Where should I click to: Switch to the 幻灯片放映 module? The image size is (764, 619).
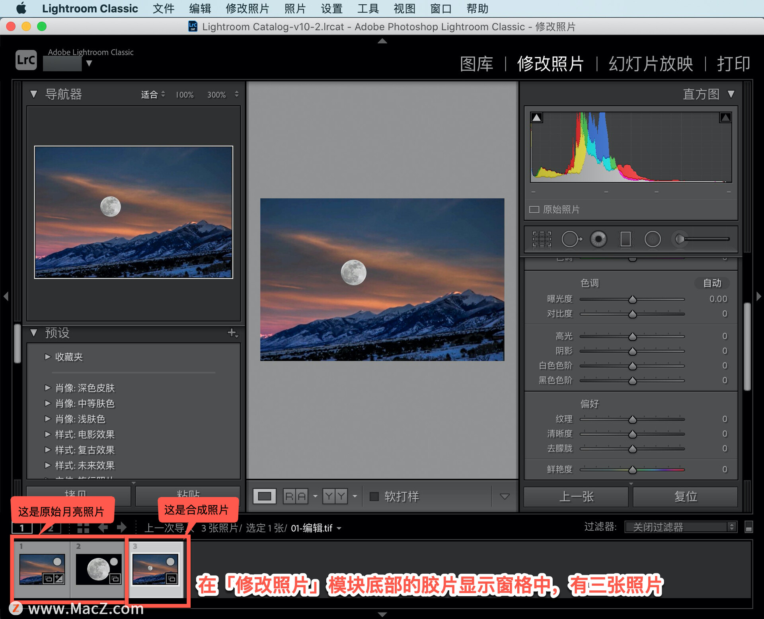651,64
